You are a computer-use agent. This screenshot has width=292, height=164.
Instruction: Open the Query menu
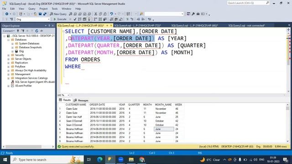point(31,9)
